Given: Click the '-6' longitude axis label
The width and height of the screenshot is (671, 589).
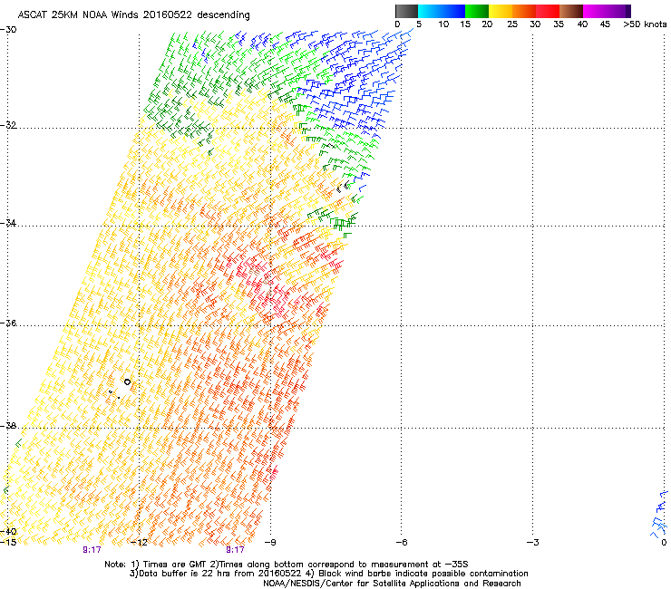Looking at the screenshot, I should 401,543.
